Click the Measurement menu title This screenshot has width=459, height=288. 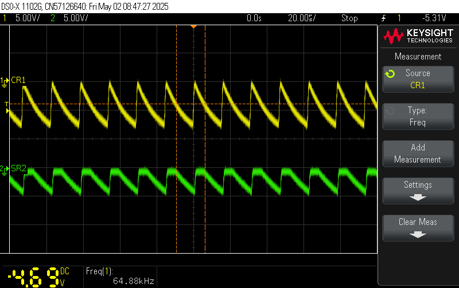click(x=417, y=57)
